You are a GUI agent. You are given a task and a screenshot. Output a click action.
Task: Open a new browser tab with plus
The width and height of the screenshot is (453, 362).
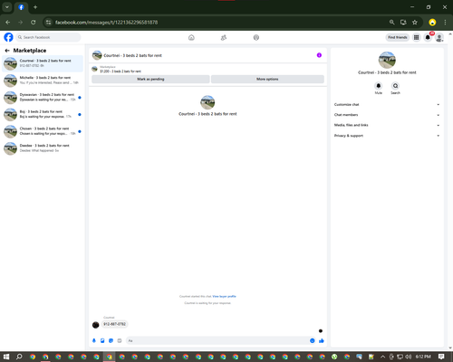[35, 7]
